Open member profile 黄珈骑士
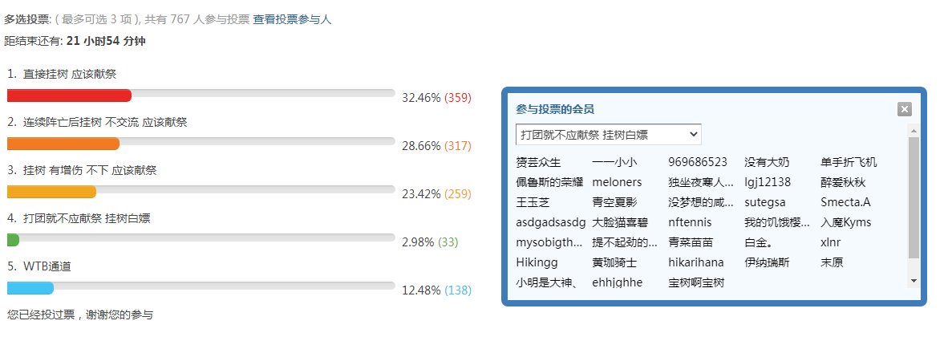The width and height of the screenshot is (952, 341). coord(614,262)
